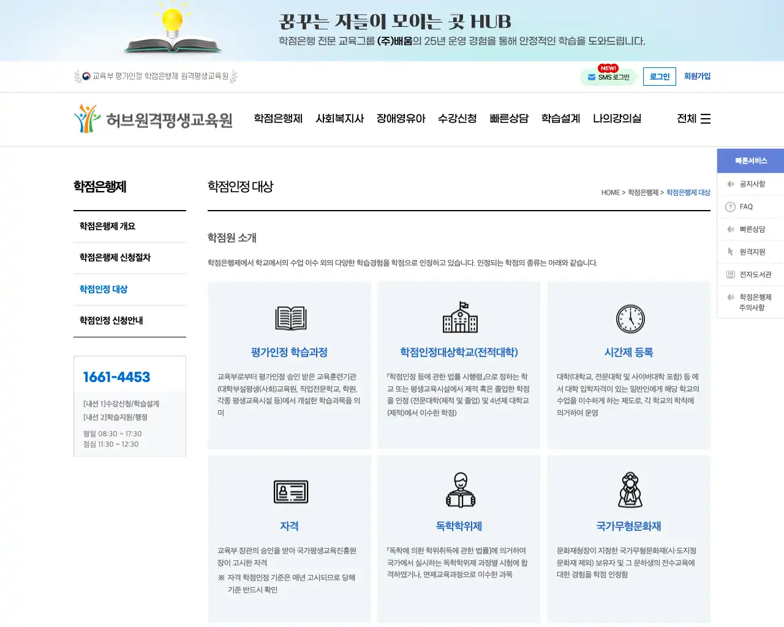Viewport: 784px width, 627px height.
Task: Click the reading person icon for 독학학위제
Action: tap(461, 490)
